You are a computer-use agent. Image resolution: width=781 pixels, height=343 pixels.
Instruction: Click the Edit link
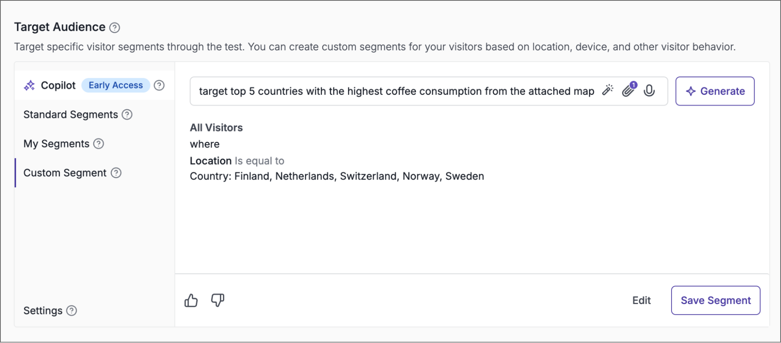click(642, 300)
